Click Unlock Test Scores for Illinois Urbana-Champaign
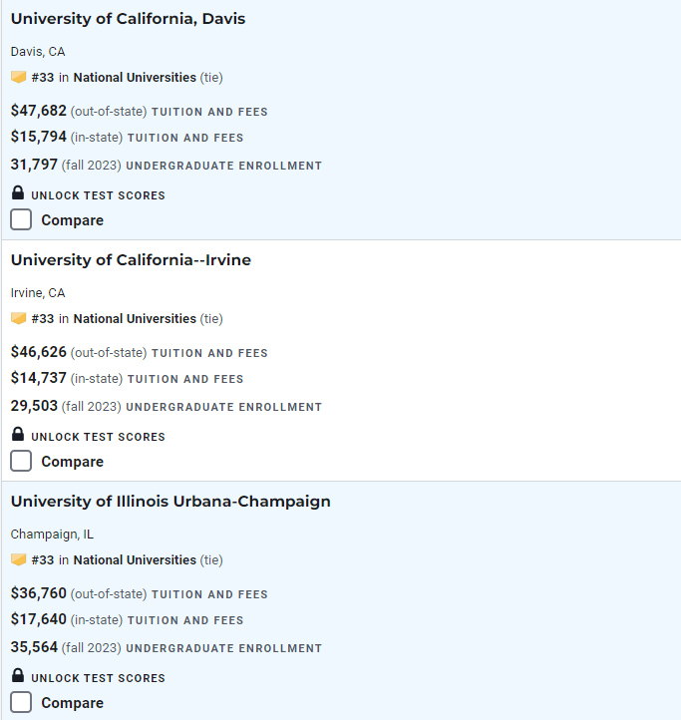 (98, 678)
